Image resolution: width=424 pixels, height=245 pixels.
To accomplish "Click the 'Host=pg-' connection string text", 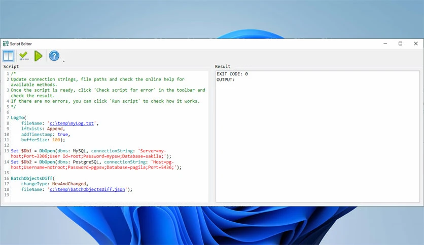I will (163, 162).
